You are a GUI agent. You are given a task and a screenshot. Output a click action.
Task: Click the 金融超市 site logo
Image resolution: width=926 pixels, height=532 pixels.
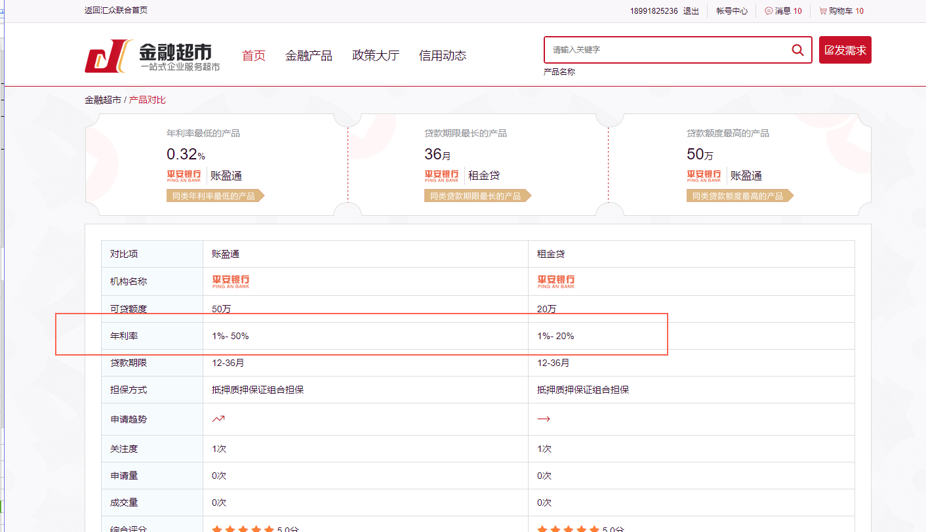(x=152, y=56)
